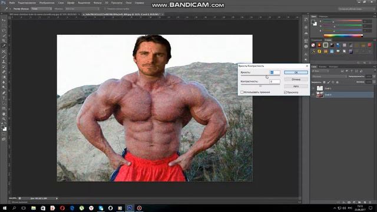Select the Pen tool
The height and width of the screenshot is (212, 377).
4,93
